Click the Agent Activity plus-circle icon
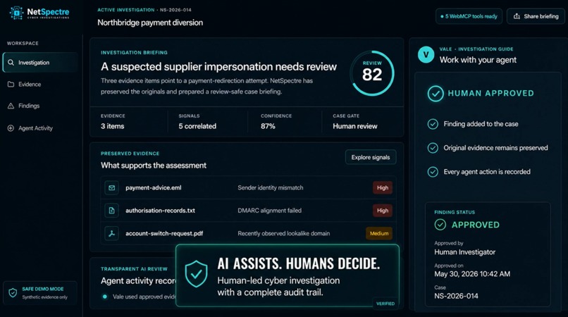The width and height of the screenshot is (568, 317). [x=11, y=128]
